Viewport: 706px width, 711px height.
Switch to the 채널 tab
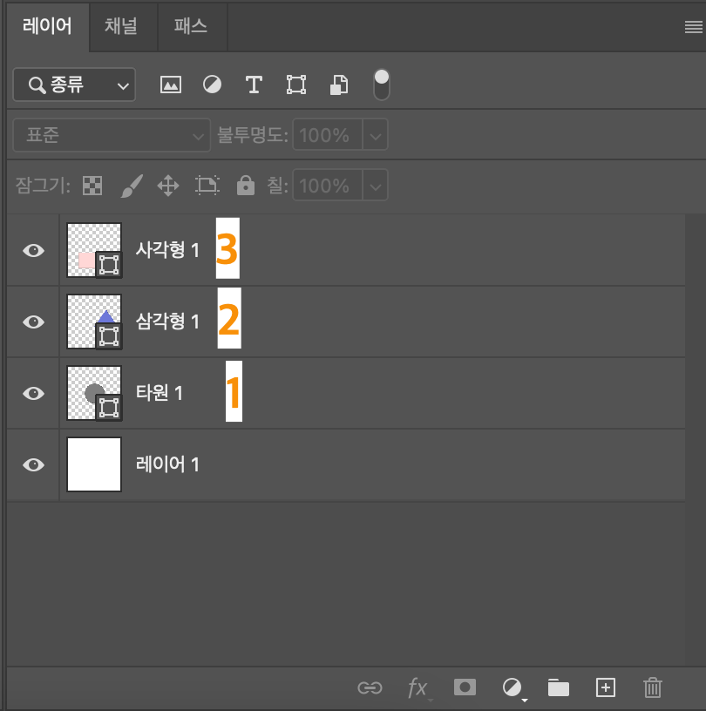[122, 26]
